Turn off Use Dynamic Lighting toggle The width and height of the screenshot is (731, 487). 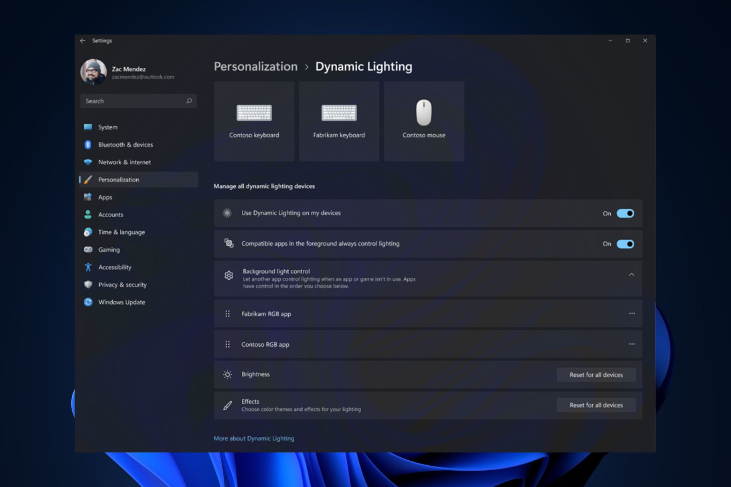pyautogui.click(x=625, y=213)
